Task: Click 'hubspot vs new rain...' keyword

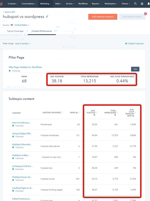Action: [52, 157]
